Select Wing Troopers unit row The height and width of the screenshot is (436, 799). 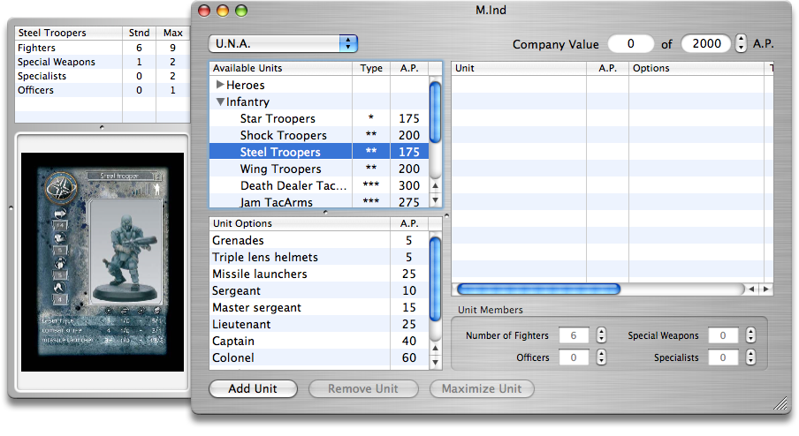tap(280, 169)
